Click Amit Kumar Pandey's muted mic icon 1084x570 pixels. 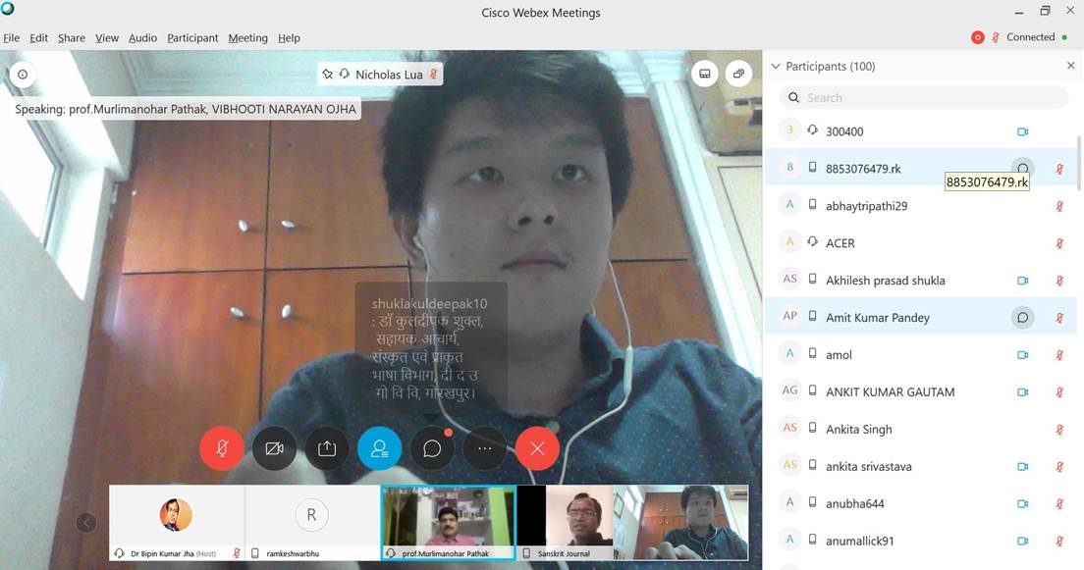[1059, 318]
